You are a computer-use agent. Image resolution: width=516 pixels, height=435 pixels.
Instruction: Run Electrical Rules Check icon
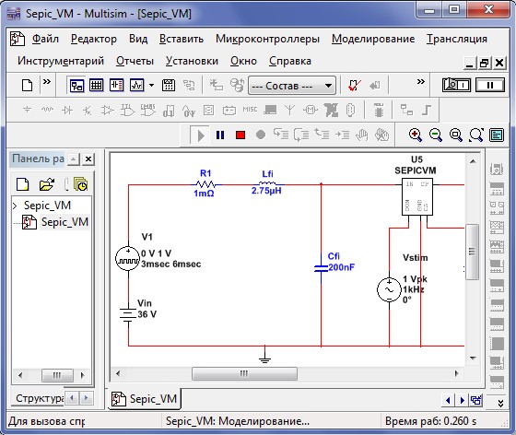354,86
